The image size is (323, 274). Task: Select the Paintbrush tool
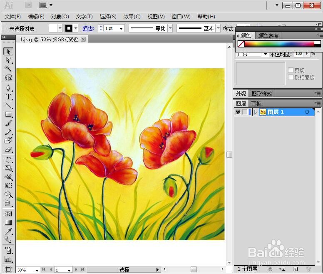(8, 123)
